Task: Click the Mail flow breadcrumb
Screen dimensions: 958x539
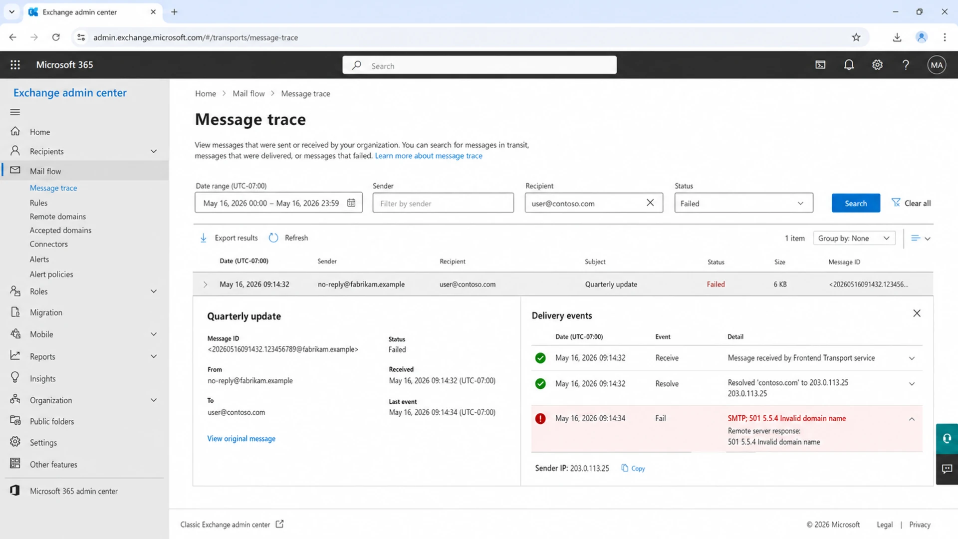Action: tap(248, 94)
